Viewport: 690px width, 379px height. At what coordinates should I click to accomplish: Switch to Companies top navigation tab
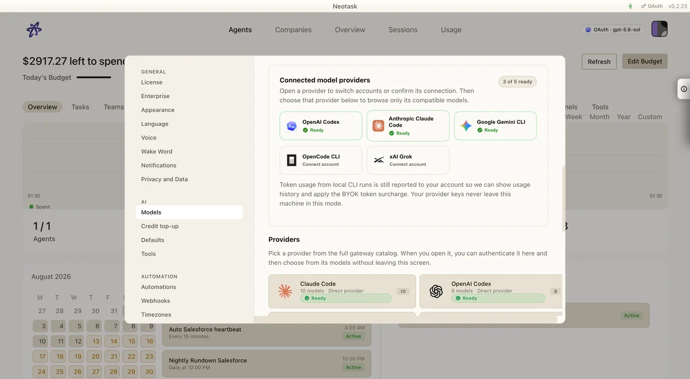point(293,30)
